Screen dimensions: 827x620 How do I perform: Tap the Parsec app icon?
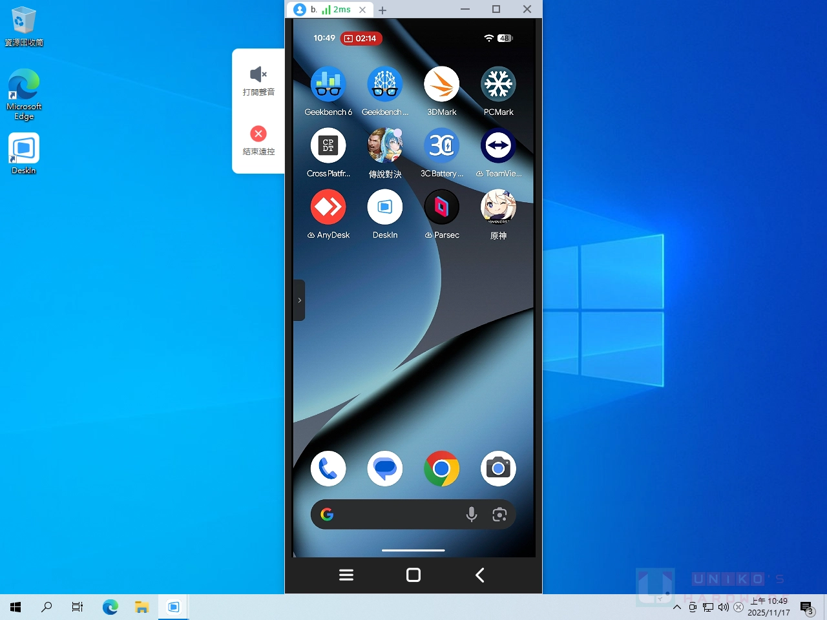pos(441,207)
